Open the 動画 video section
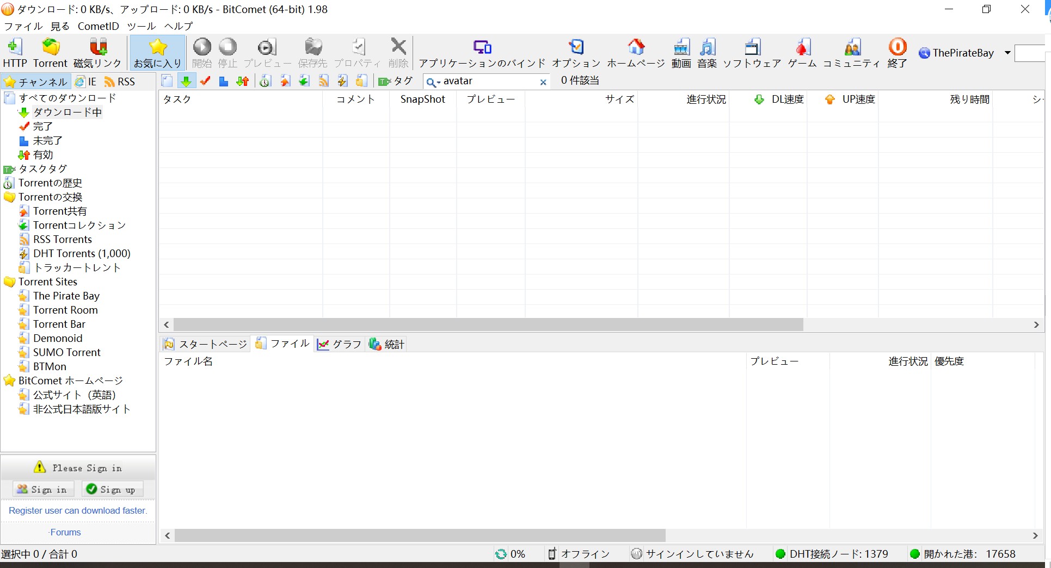The image size is (1051, 568). [681, 53]
